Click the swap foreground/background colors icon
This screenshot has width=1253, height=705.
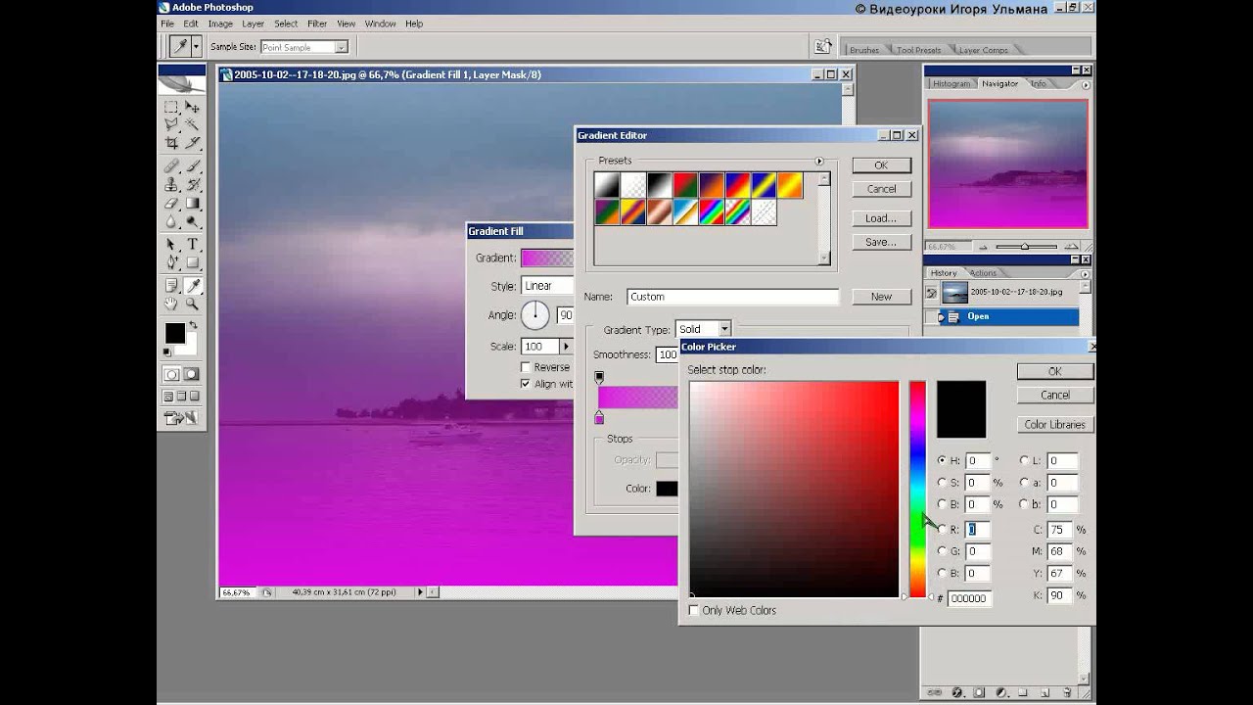pos(193,326)
